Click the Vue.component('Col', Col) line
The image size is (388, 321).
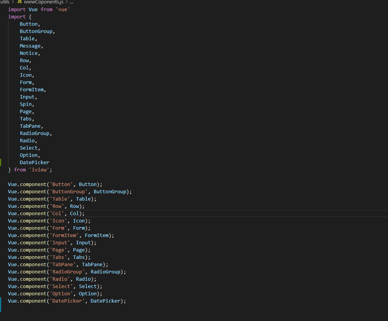tap(46, 214)
